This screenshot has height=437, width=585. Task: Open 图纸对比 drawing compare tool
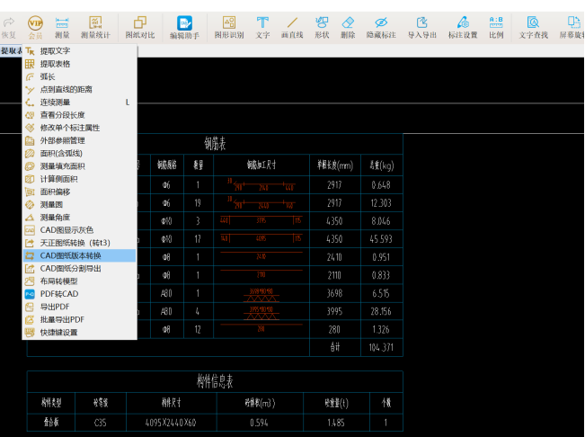(x=140, y=27)
